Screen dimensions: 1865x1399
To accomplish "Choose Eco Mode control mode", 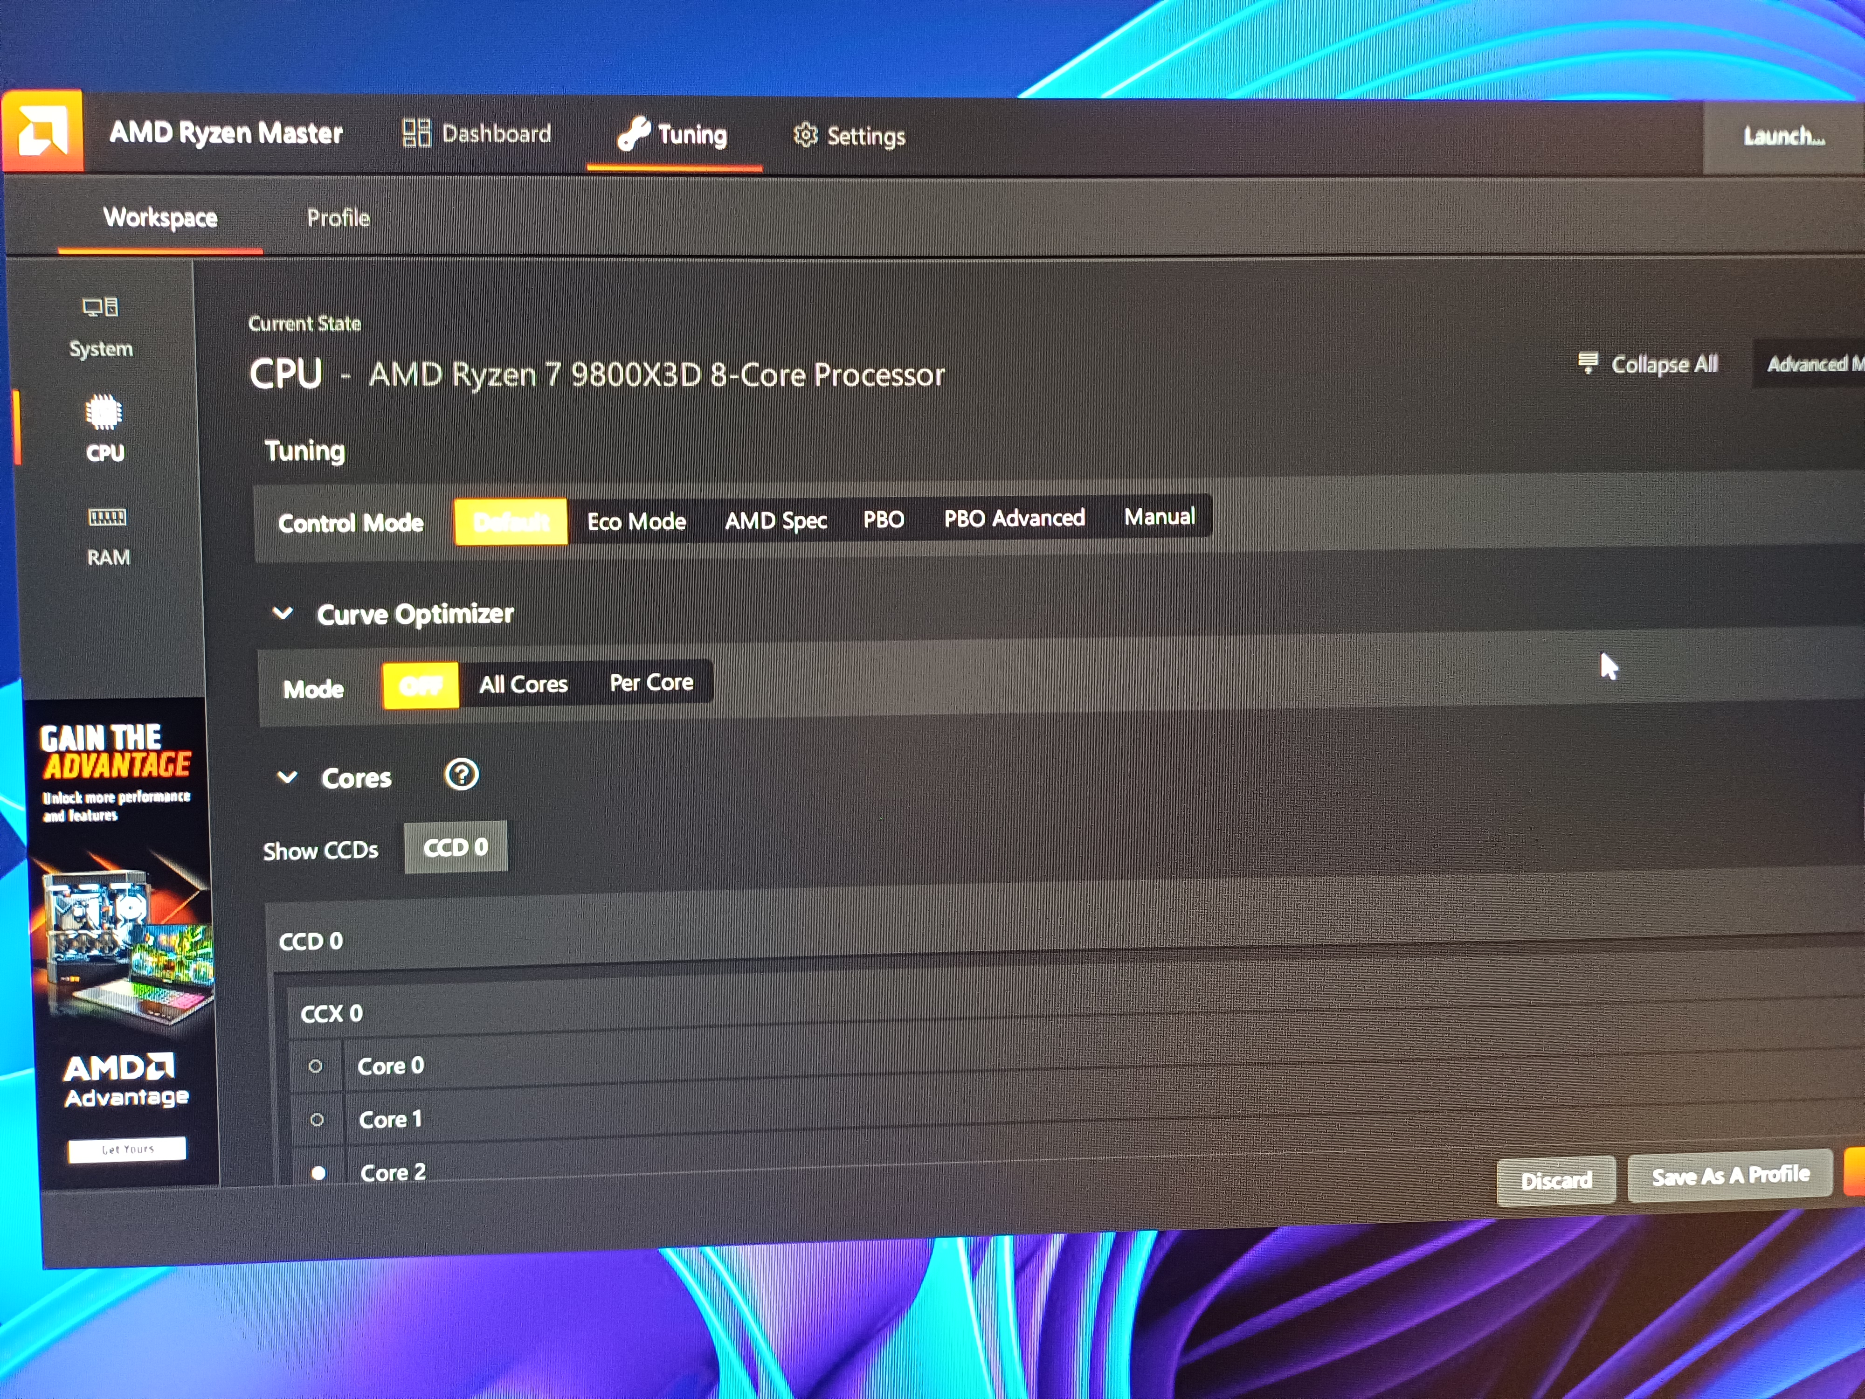I will pos(636,521).
